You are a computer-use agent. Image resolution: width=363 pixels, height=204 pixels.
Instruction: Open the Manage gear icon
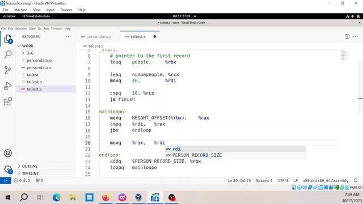(x=8, y=169)
